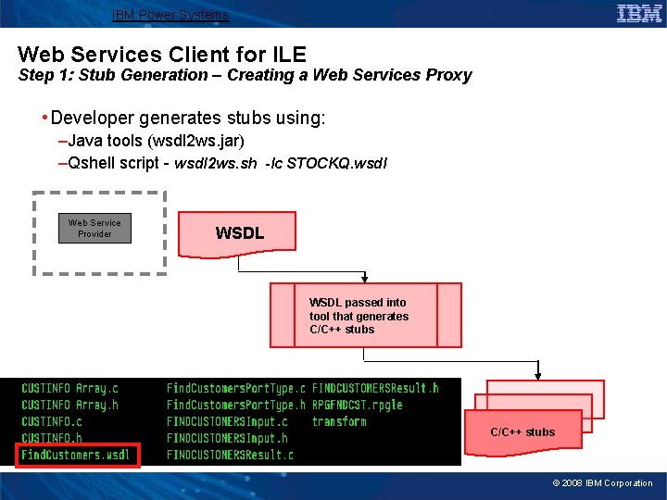
Task: Click the subtitle 'Step 1: Stub Generation'
Action: point(114,75)
